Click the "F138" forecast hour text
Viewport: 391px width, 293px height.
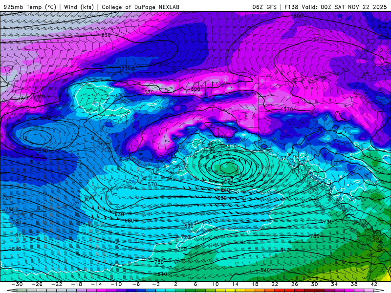pyautogui.click(x=291, y=7)
